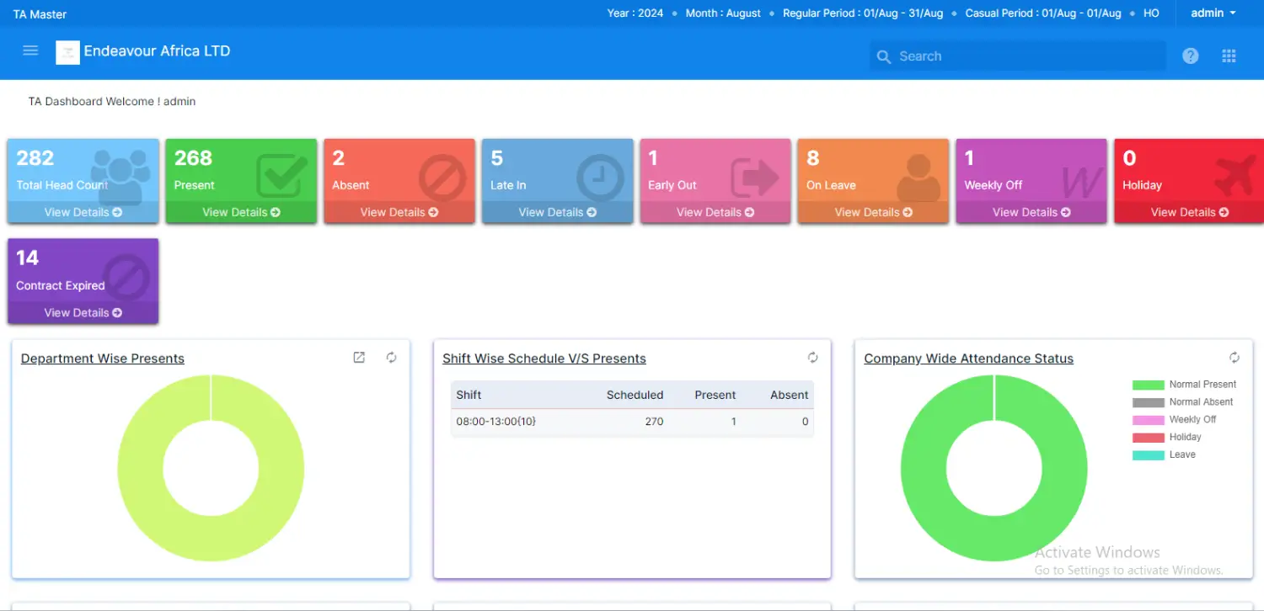
Task: Click the Shift column header
Action: (469, 395)
